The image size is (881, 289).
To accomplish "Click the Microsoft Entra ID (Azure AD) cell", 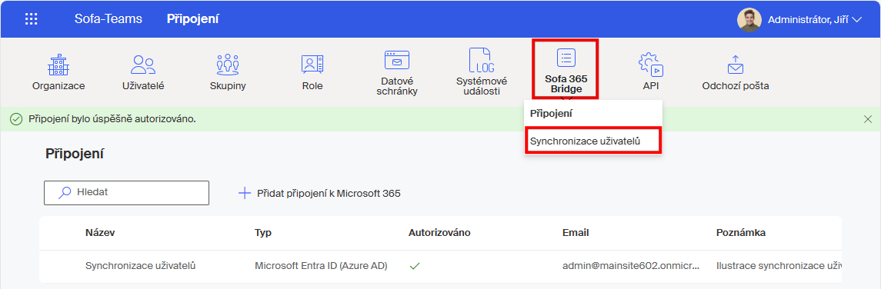I will click(x=321, y=266).
